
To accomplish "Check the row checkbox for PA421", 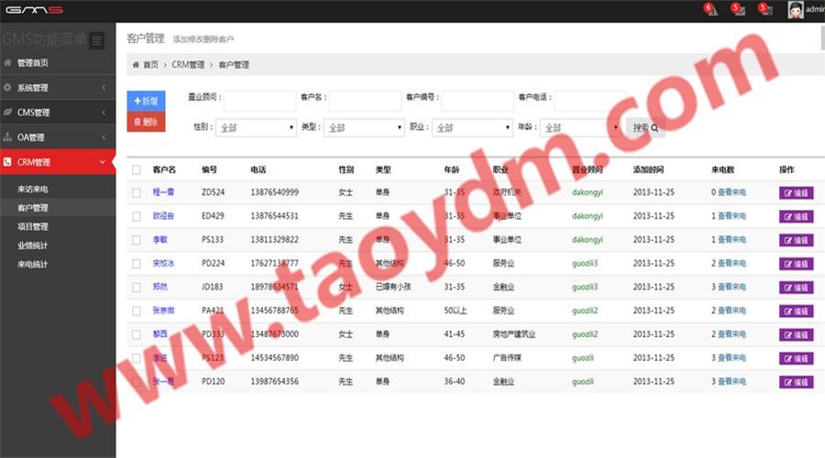I will pos(137,311).
